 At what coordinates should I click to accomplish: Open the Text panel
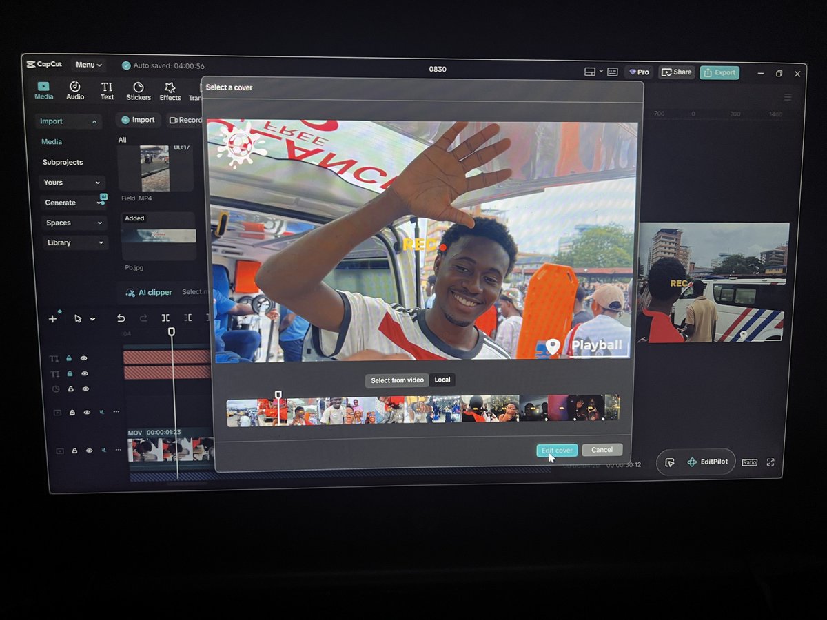[x=107, y=91]
